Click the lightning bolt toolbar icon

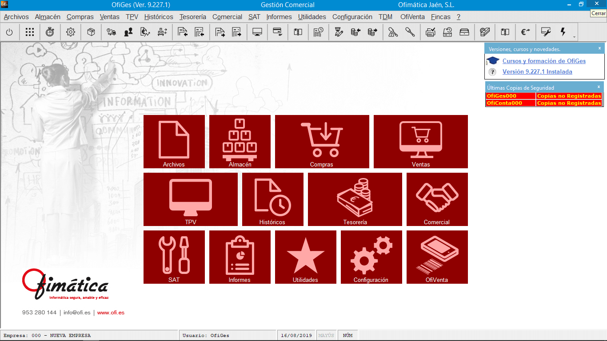563,32
